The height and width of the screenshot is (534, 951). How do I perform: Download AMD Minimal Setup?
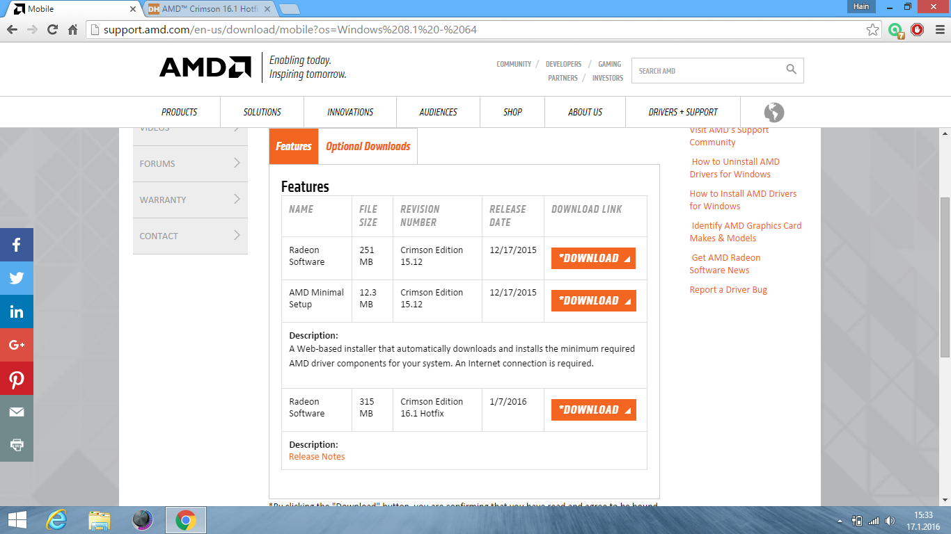pos(593,300)
